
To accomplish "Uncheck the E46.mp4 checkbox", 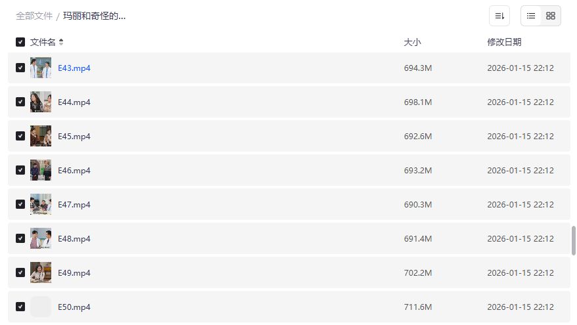I will click(20, 170).
